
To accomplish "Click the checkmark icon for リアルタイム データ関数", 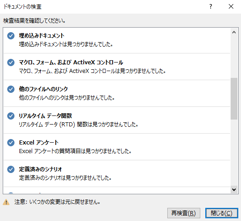I will [x=11, y=116].
